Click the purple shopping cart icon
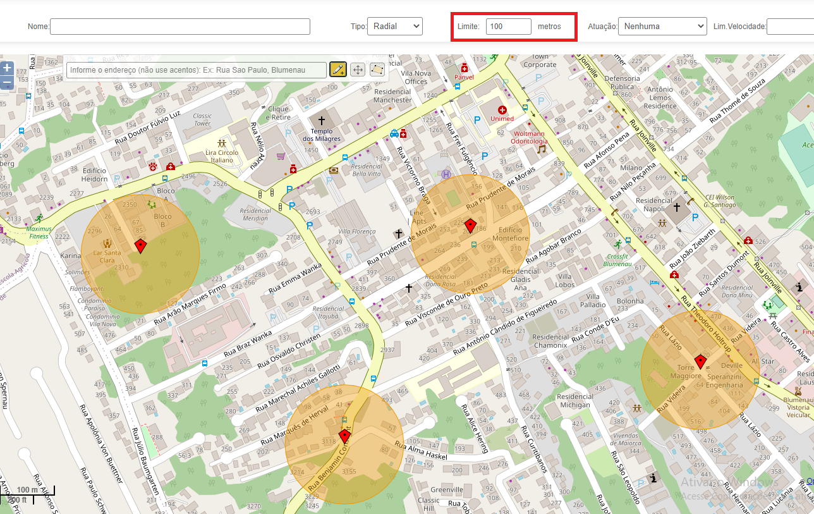814x514 pixels. 281,156
